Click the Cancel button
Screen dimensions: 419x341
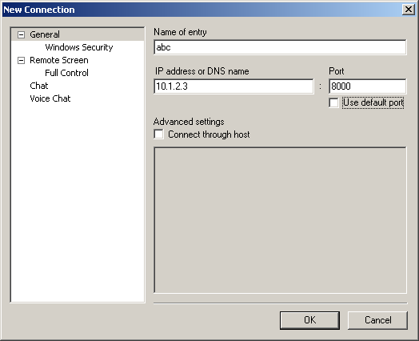pyautogui.click(x=377, y=320)
